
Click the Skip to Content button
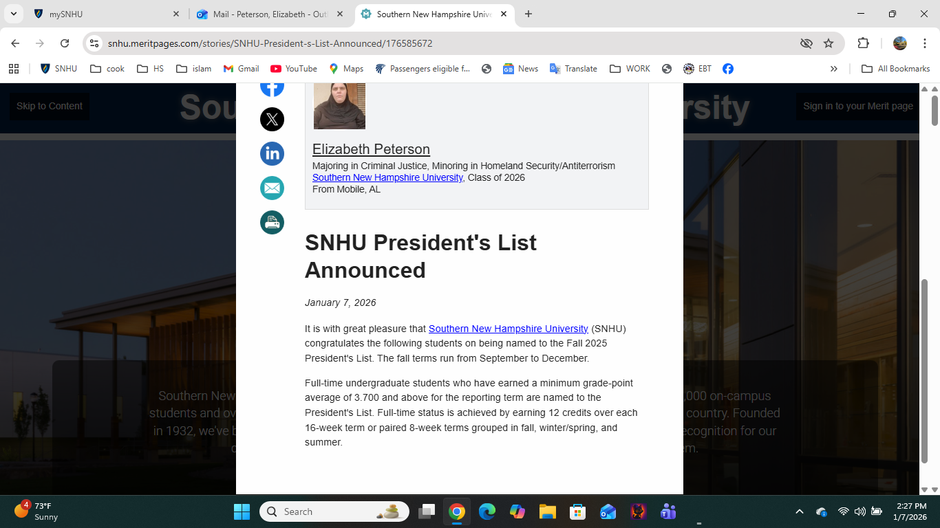[x=50, y=106]
